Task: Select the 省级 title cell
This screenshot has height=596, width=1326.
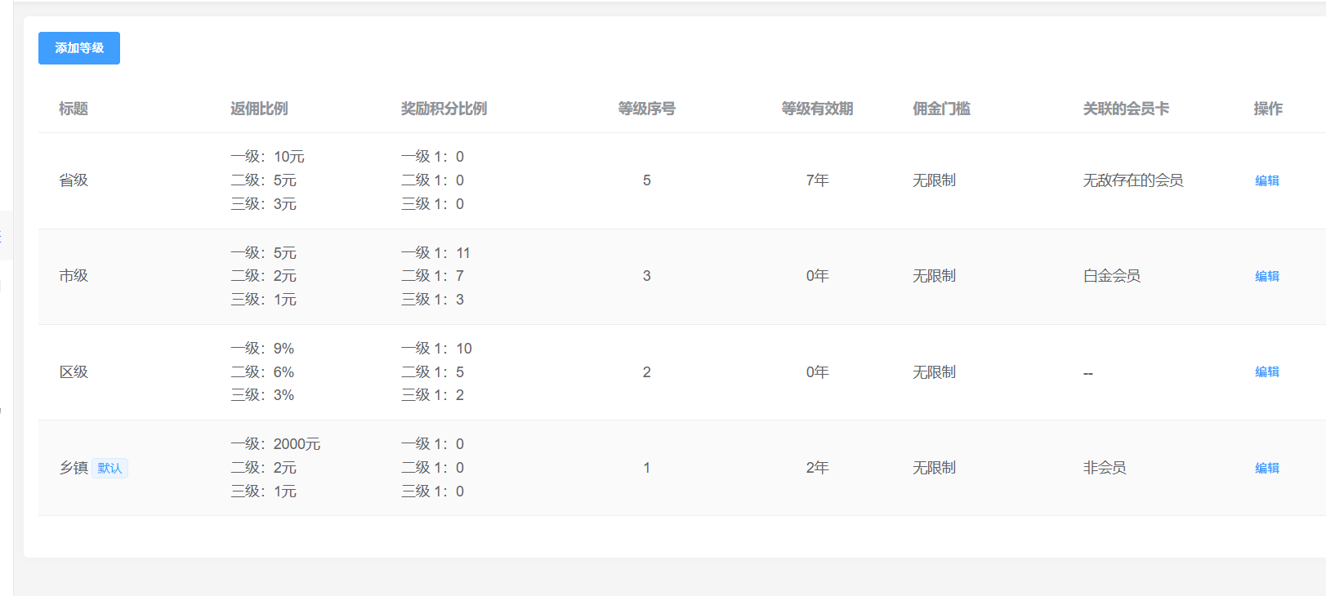Action: [74, 180]
